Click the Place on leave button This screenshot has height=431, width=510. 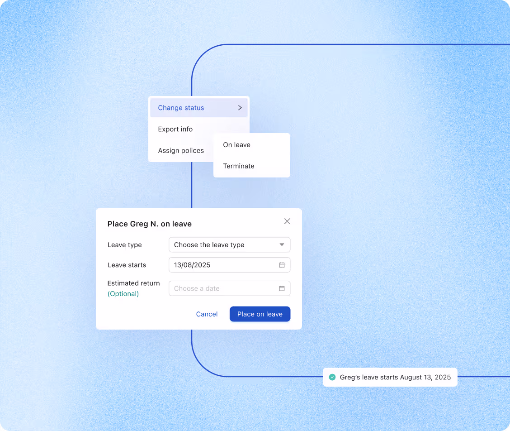[260, 314]
